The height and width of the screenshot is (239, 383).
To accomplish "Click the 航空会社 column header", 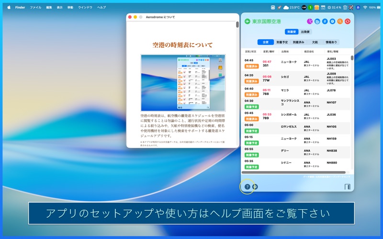I will click(x=309, y=52).
